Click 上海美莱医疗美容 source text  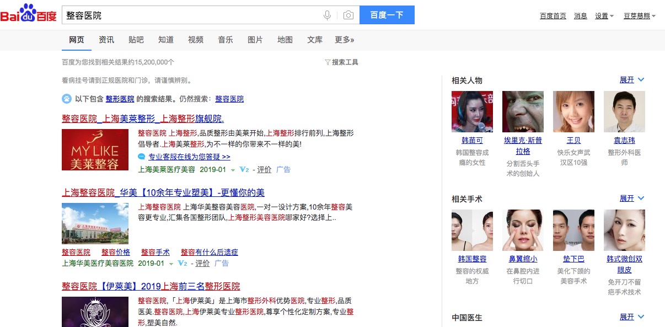pos(167,170)
